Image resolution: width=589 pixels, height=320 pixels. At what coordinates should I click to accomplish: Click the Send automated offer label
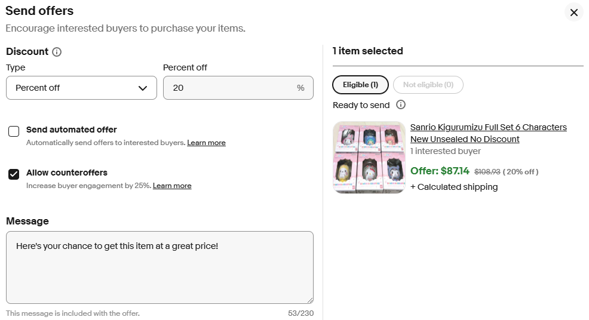pos(72,130)
